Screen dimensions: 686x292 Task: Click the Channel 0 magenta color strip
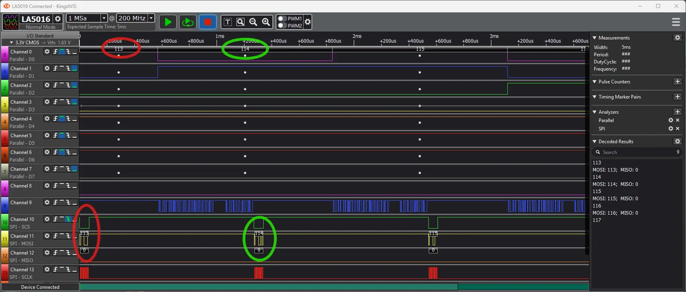tap(4, 55)
